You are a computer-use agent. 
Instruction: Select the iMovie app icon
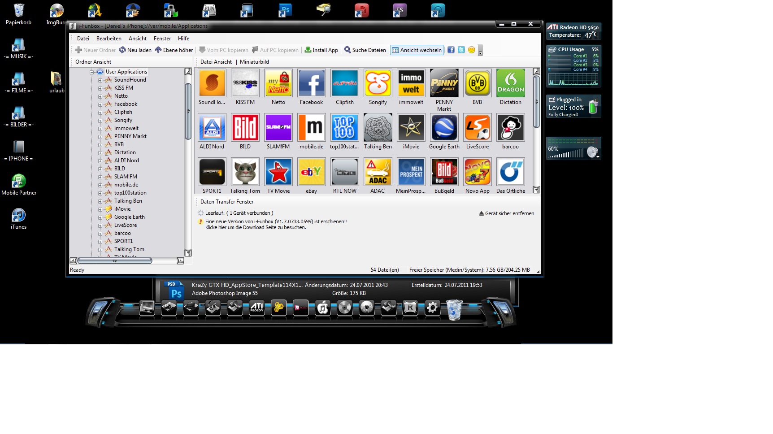(411, 127)
